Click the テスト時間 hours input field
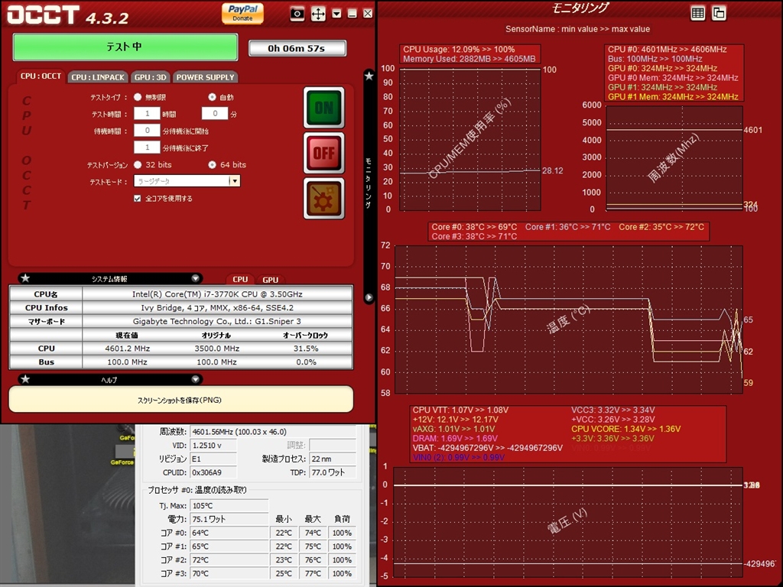 tap(146, 113)
